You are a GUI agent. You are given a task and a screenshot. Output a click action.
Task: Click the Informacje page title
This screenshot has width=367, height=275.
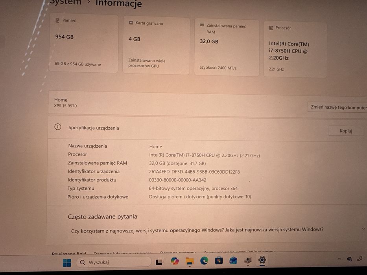pyautogui.click(x=119, y=3)
